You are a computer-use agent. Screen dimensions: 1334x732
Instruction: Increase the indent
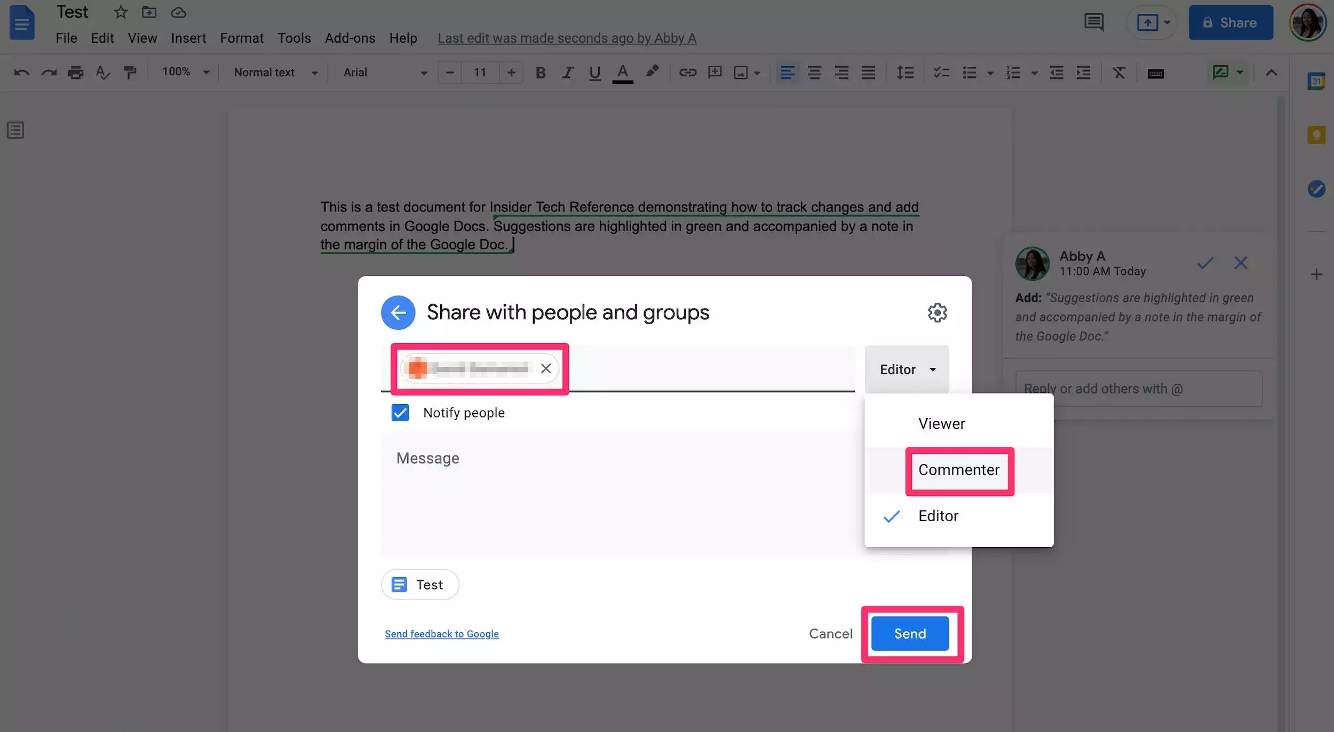(1083, 73)
